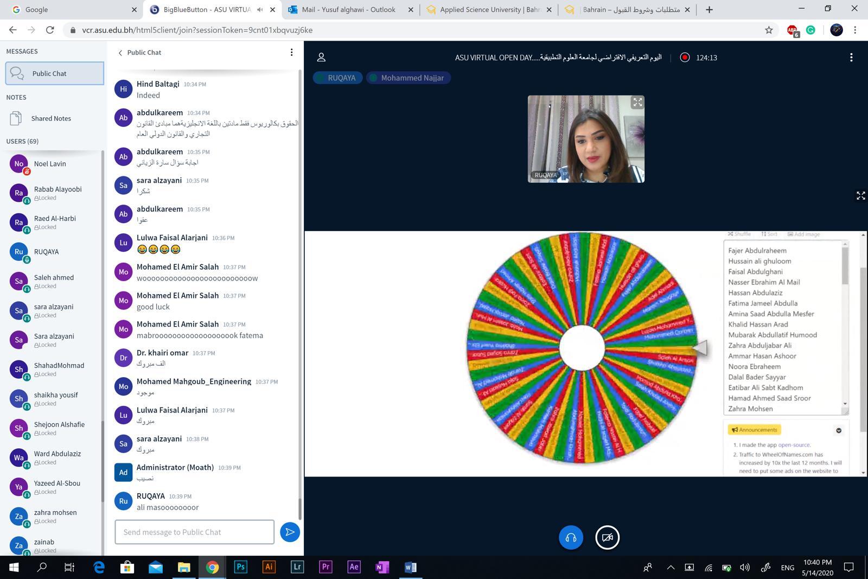Open Shared Notes
Image resolution: width=868 pixels, height=579 pixels.
[x=54, y=118]
